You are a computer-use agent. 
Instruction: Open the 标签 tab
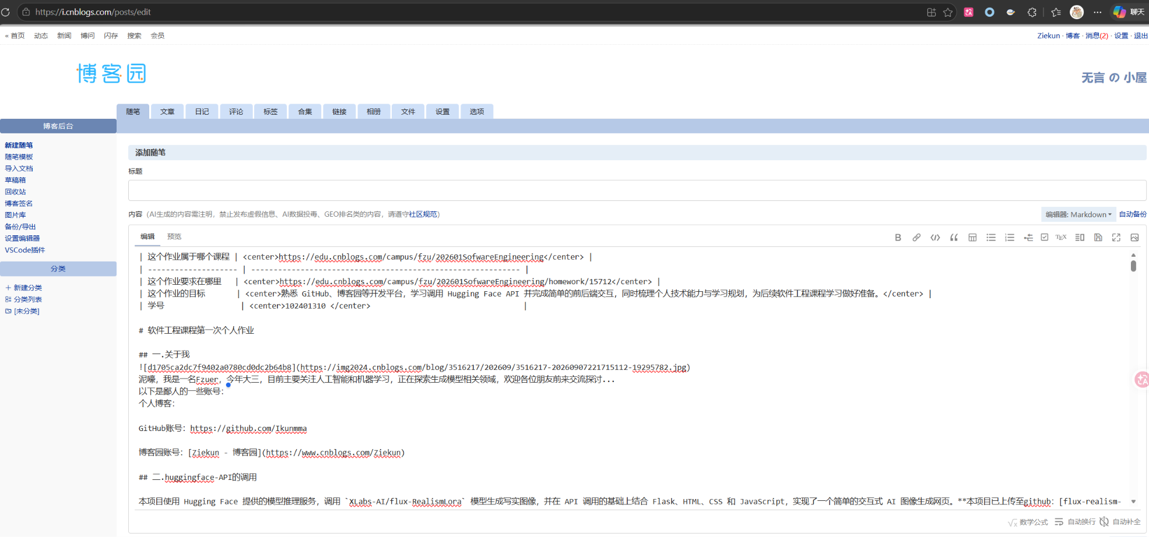click(270, 112)
